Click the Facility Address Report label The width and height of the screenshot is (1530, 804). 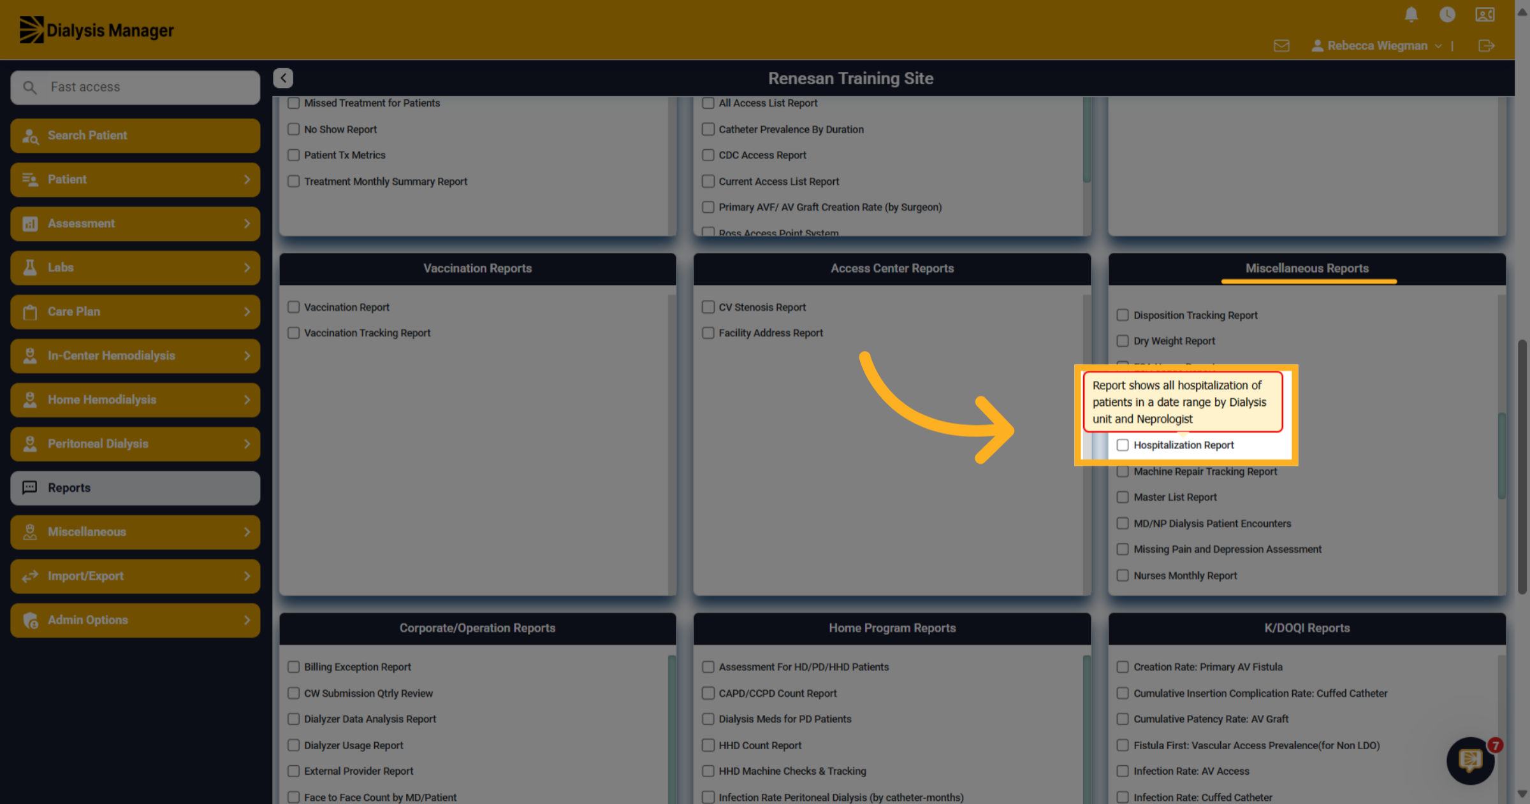click(771, 333)
